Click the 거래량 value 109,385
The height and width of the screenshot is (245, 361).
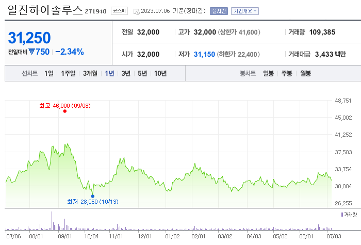coord(322,32)
